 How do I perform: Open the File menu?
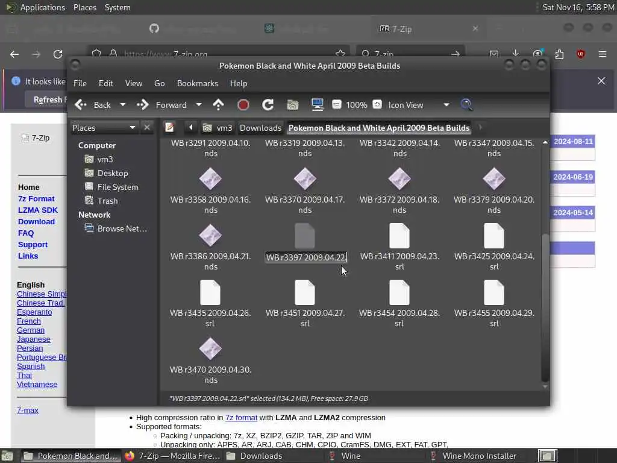click(x=80, y=83)
